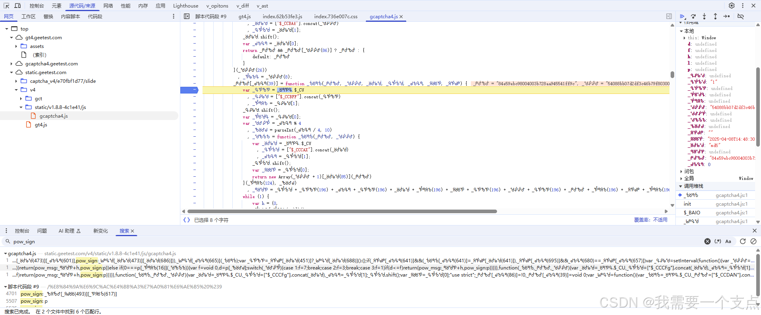The width and height of the screenshot is (761, 315).
Task: Open the 性能 panel tab
Action: [x=126, y=6]
